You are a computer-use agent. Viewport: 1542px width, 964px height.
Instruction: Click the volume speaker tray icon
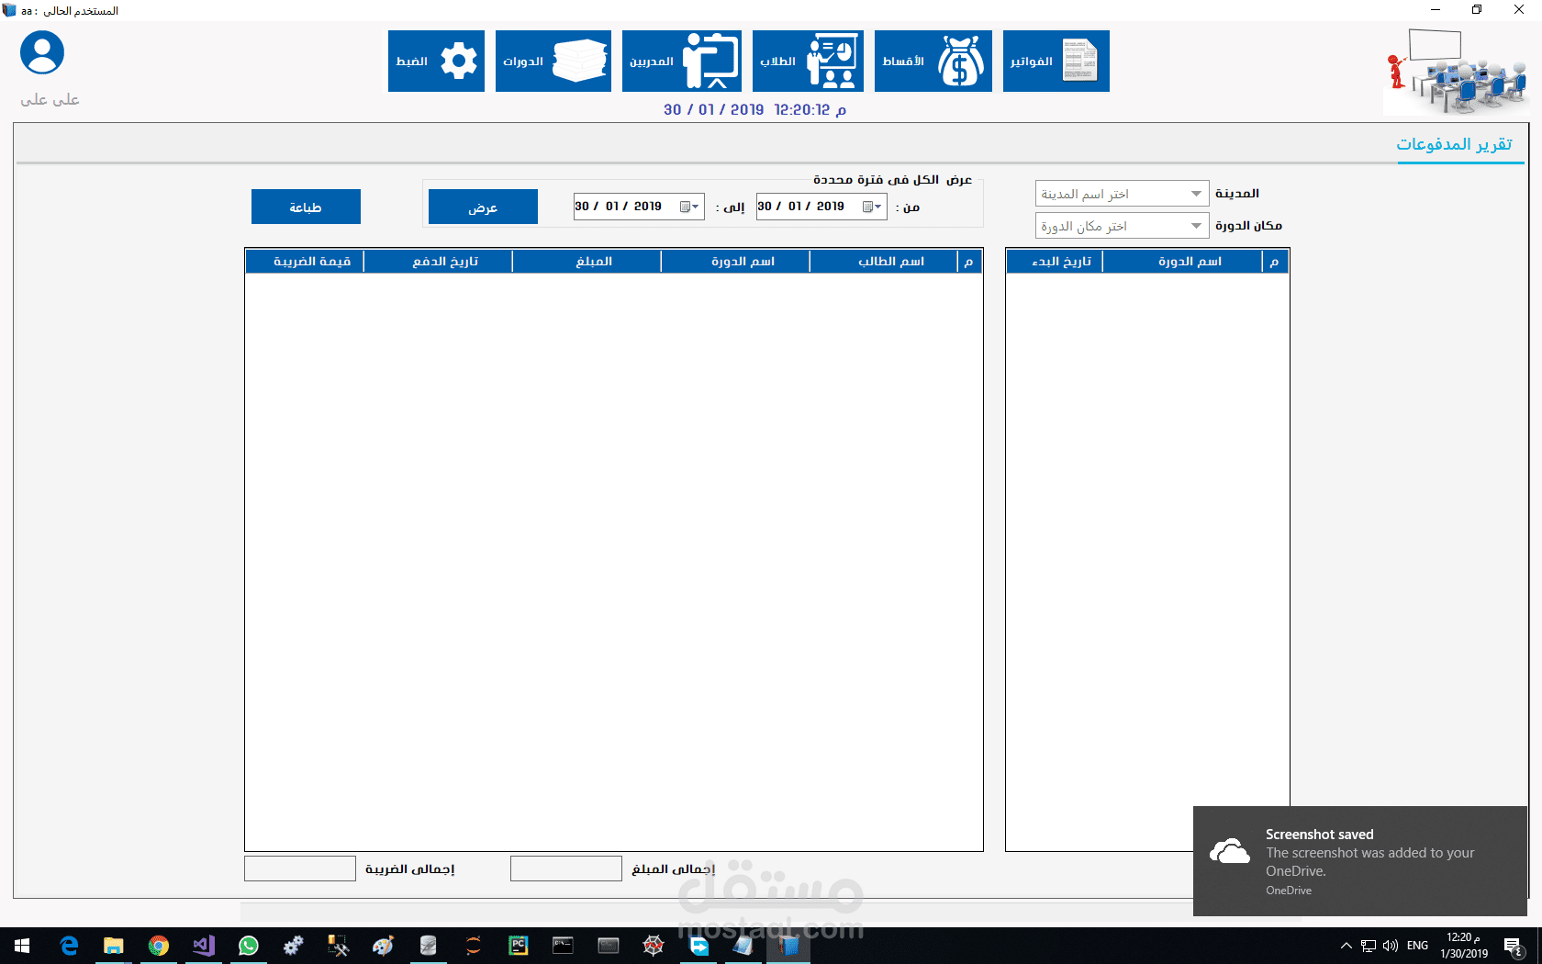click(1391, 946)
